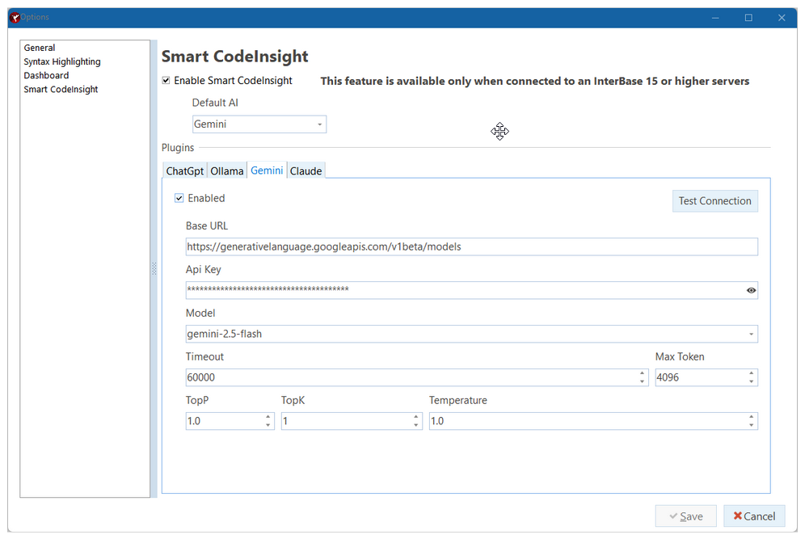Open Dashboard in the options list
The image size is (805, 539).
click(x=46, y=75)
